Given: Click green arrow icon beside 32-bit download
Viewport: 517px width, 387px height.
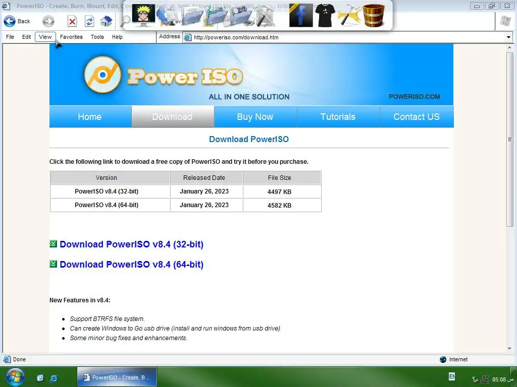Looking at the screenshot, I should click(53, 244).
